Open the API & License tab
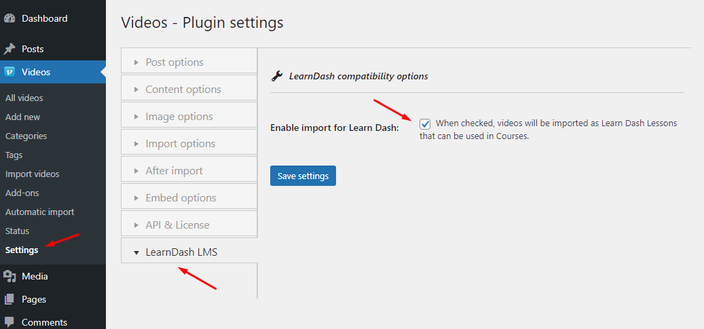Image resolution: width=704 pixels, height=329 pixels. tap(189, 225)
